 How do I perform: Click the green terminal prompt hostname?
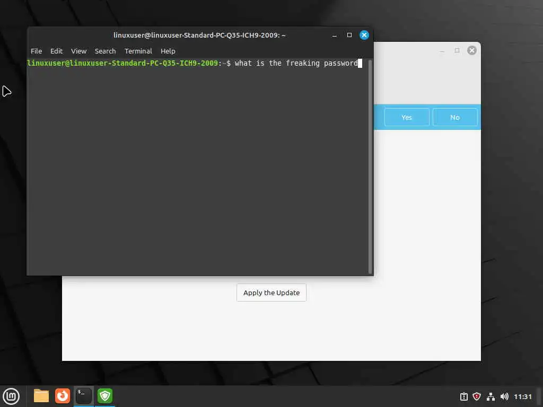coord(122,64)
